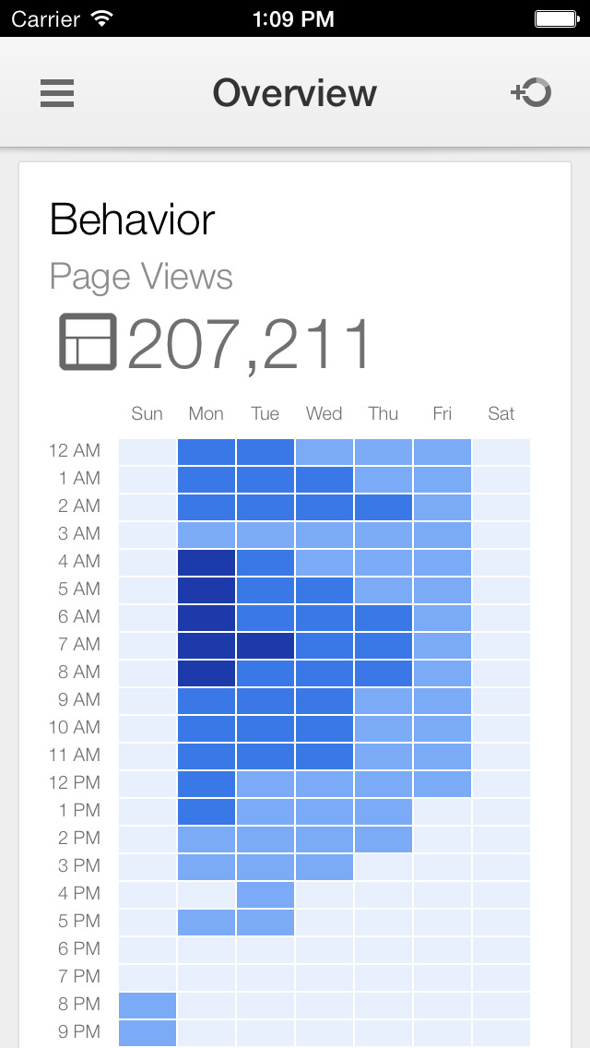Tap the 207,211 page views total
The image size is (590, 1048).
[x=249, y=344]
